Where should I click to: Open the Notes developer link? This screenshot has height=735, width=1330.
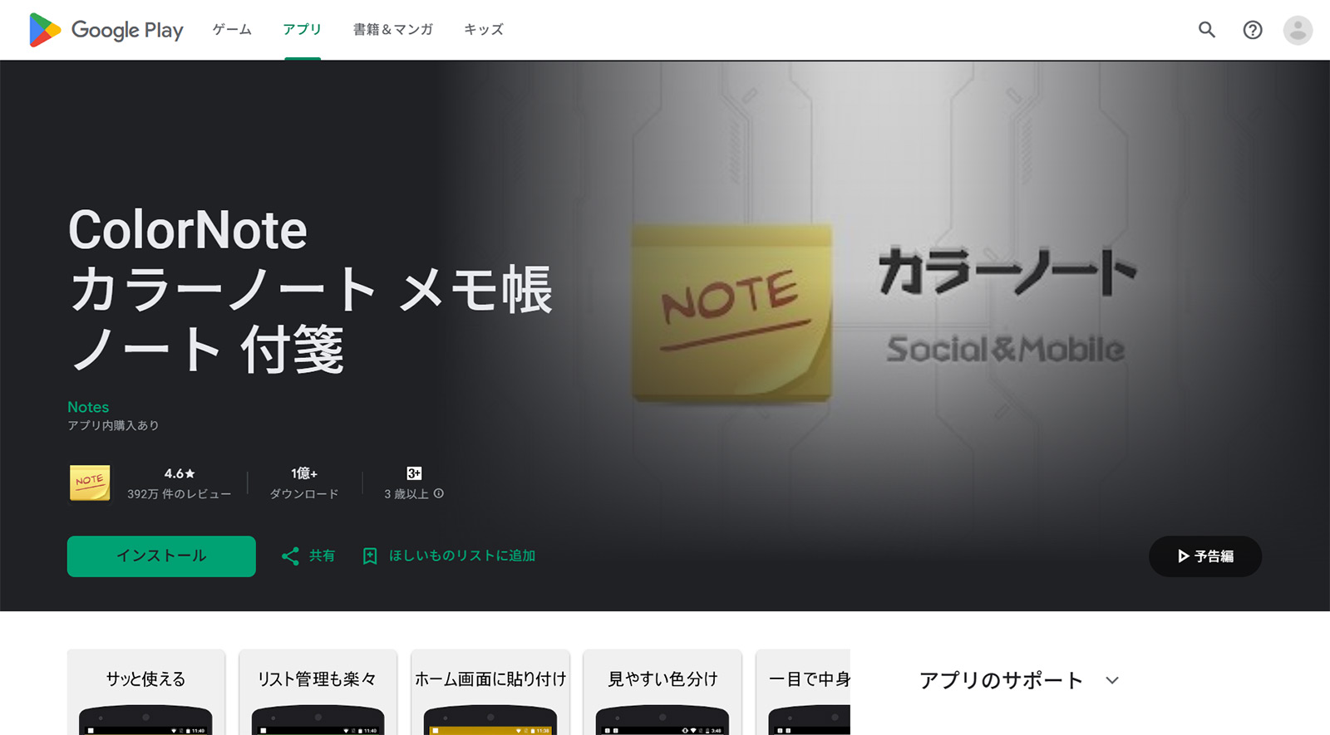click(x=88, y=407)
